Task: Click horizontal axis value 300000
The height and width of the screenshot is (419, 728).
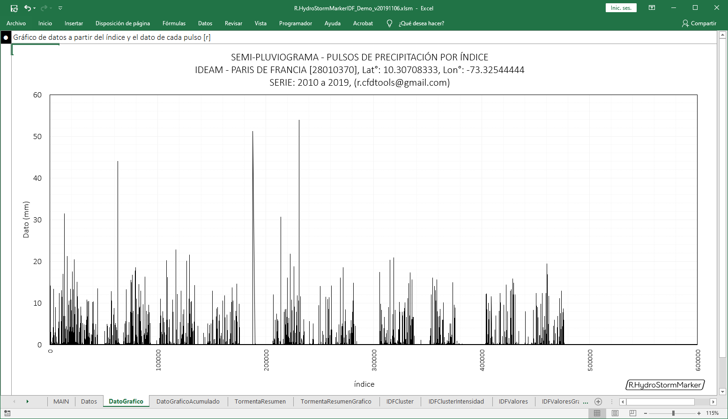Action: click(x=374, y=360)
